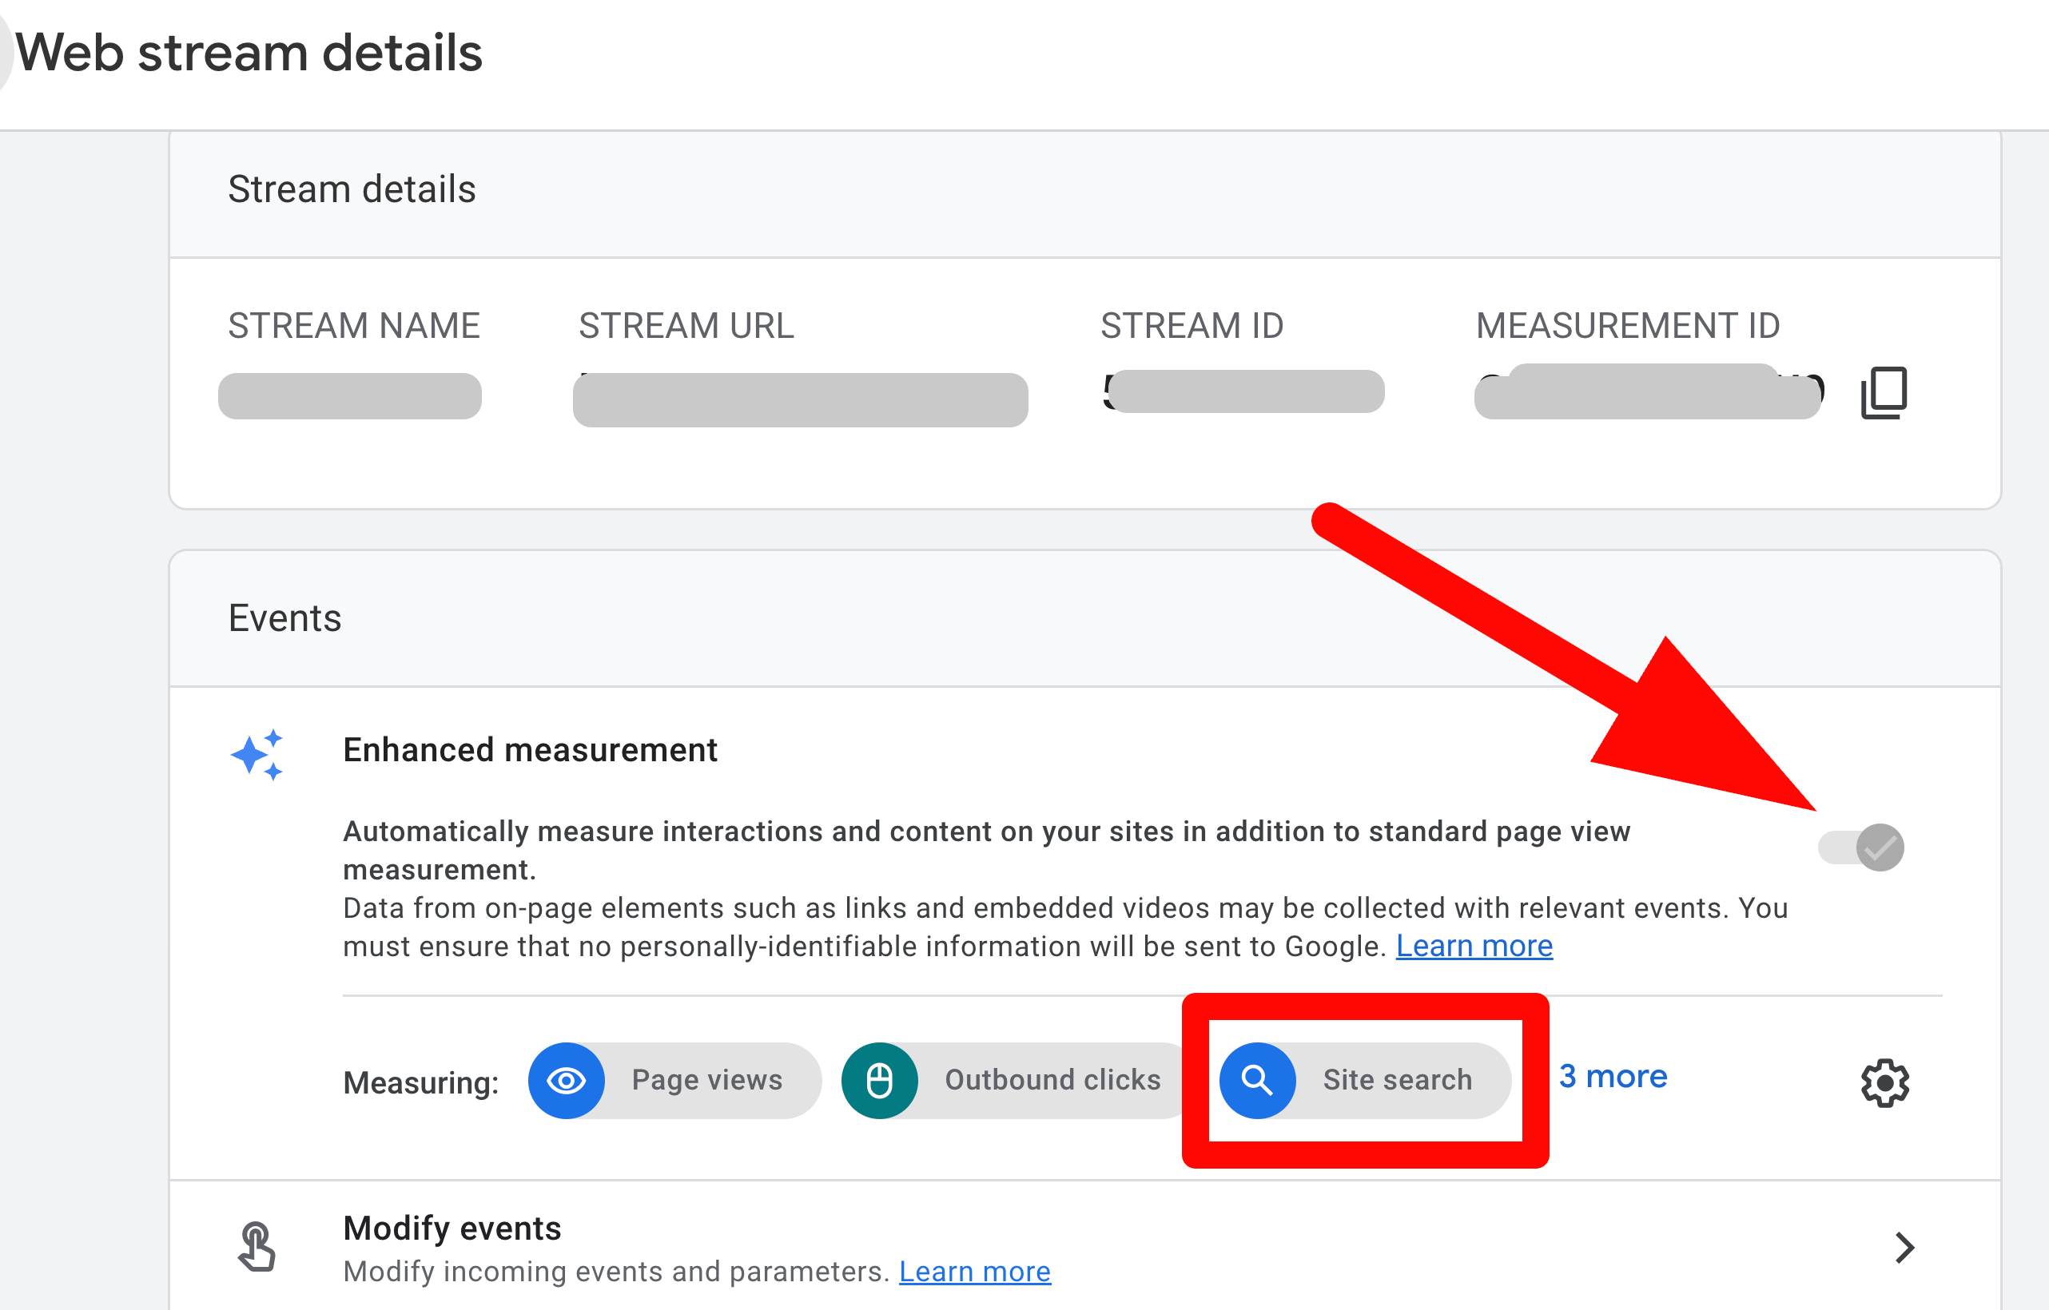Click the redacted Stream URL value

pyautogui.click(x=800, y=399)
